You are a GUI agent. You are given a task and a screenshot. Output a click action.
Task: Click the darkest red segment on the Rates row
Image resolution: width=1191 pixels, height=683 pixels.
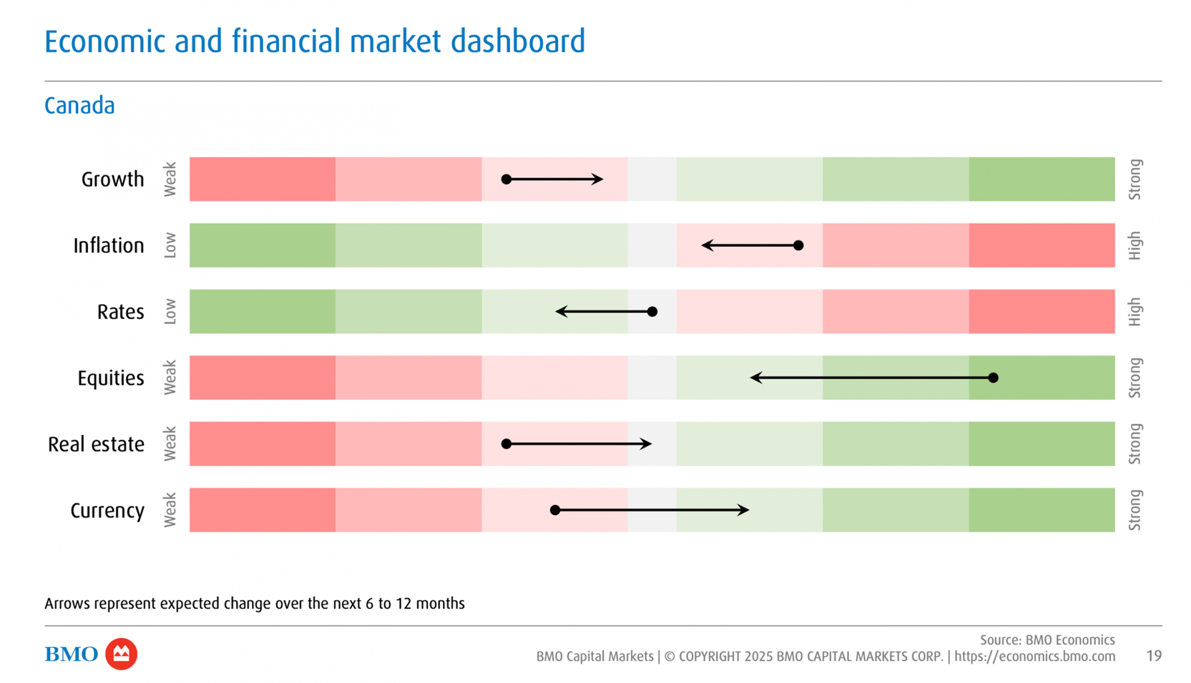(x=1042, y=312)
